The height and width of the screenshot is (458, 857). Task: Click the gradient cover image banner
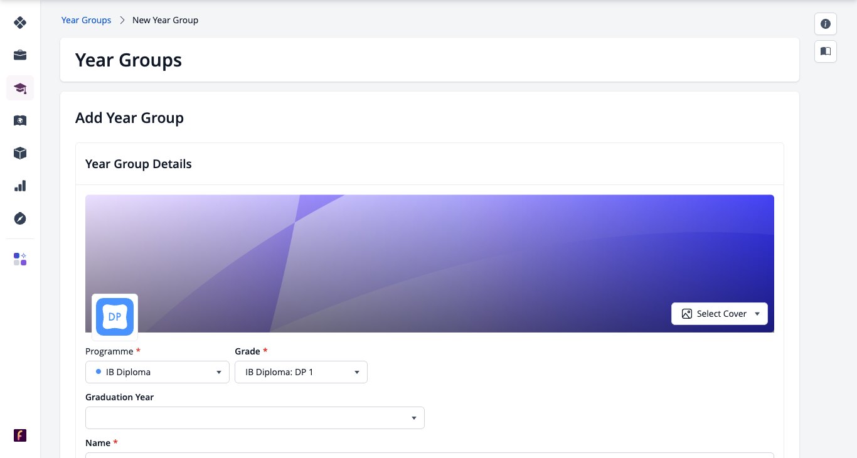click(430, 264)
